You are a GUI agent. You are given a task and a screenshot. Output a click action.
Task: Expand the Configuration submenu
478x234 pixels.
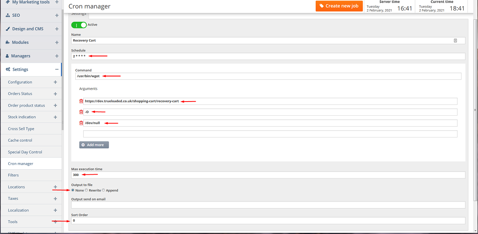[x=55, y=82]
